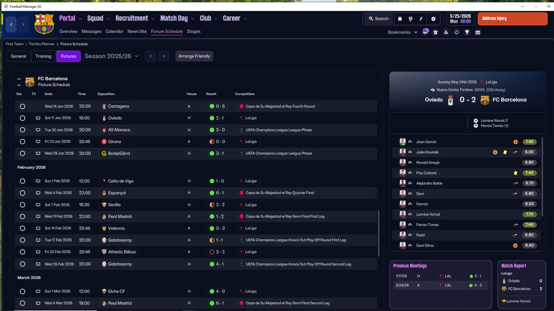
Task: Click the substitution arrows icon on Gavi's row
Action: pos(515,194)
